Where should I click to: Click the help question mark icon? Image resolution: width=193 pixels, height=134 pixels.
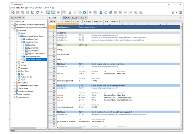[x=181, y=12]
